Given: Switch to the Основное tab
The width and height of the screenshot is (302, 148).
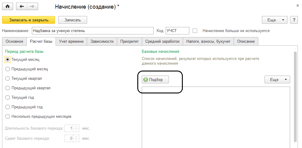Looking at the screenshot, I should [x=14, y=42].
